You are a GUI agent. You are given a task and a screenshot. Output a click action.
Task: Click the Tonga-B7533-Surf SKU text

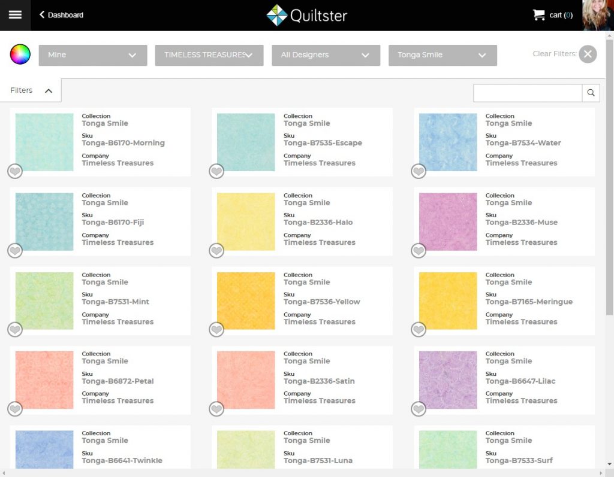[519, 461]
